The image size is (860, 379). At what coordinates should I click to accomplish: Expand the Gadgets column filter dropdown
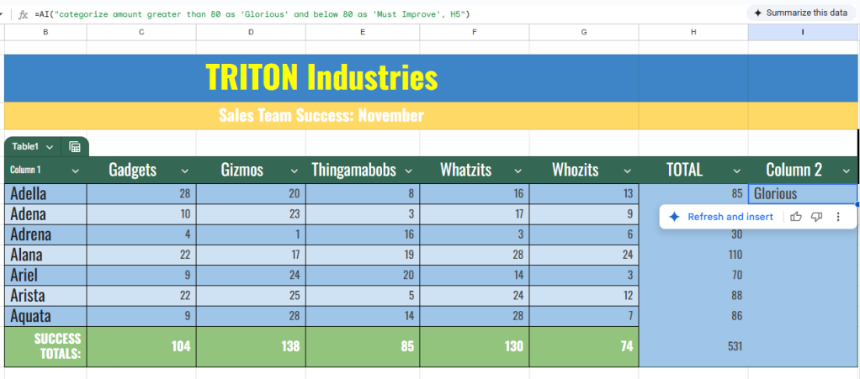(x=185, y=171)
